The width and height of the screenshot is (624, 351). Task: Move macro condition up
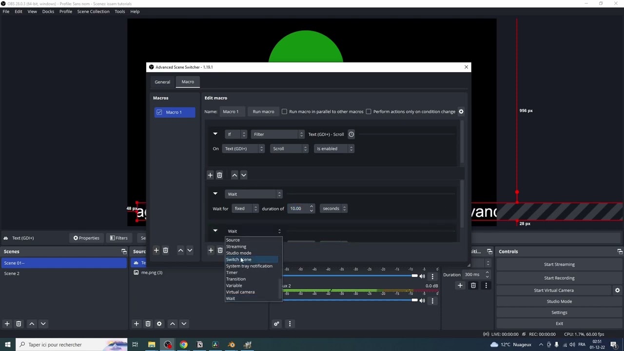(234, 175)
